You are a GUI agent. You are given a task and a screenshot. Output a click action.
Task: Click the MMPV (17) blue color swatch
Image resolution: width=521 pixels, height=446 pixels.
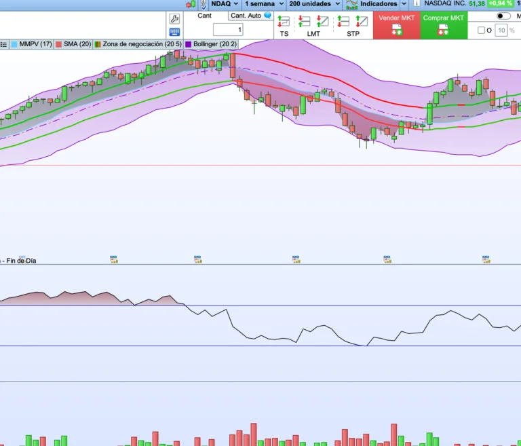click(x=14, y=44)
